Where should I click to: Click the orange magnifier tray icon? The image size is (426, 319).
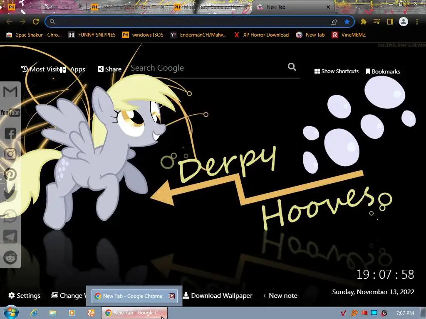[354, 313]
